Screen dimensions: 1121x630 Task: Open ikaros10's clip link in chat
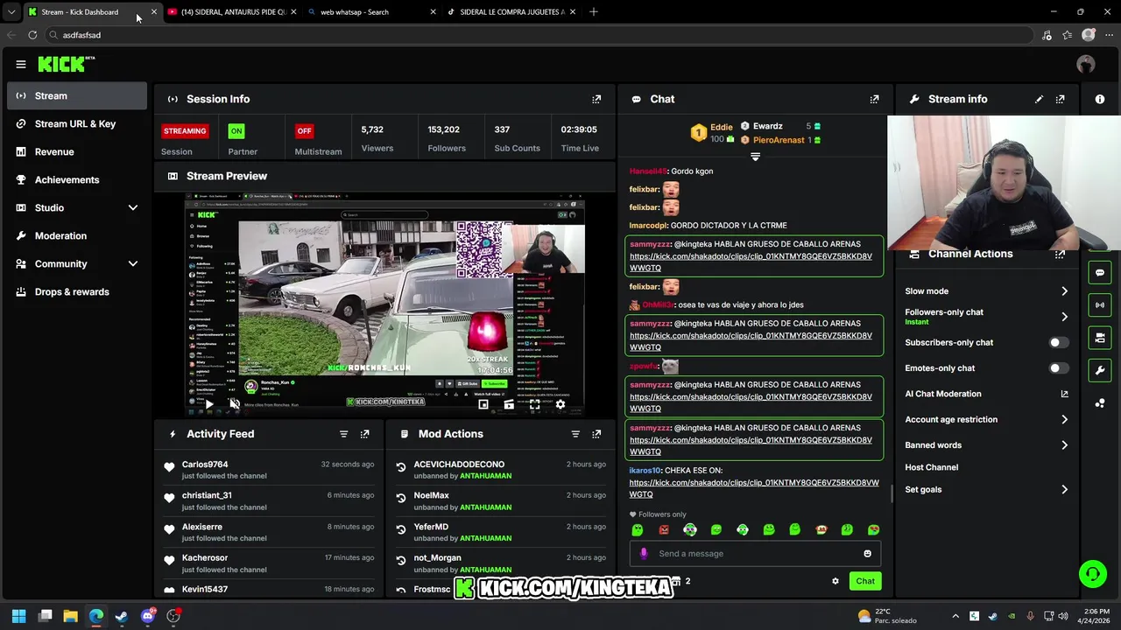[754, 488]
